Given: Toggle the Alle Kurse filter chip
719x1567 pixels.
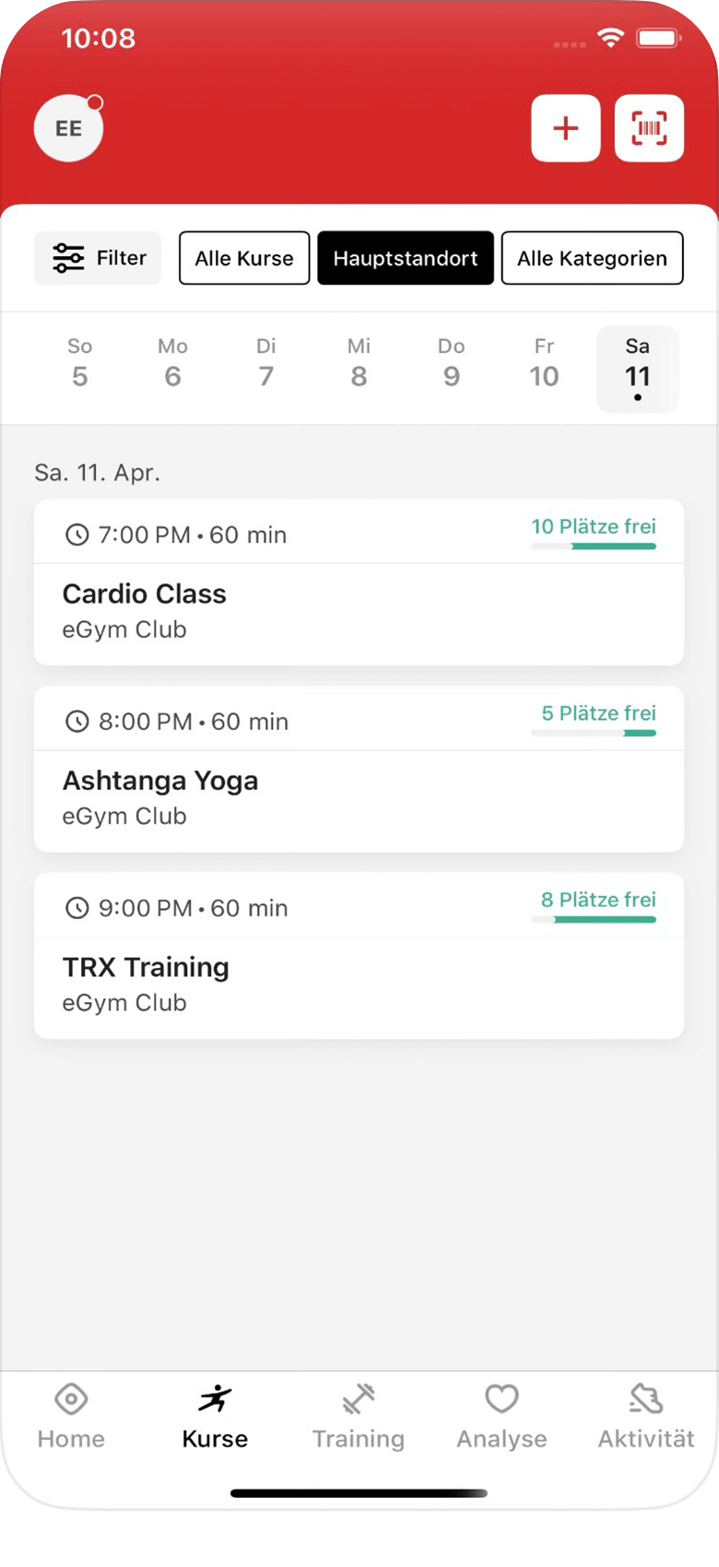Looking at the screenshot, I should coord(244,258).
